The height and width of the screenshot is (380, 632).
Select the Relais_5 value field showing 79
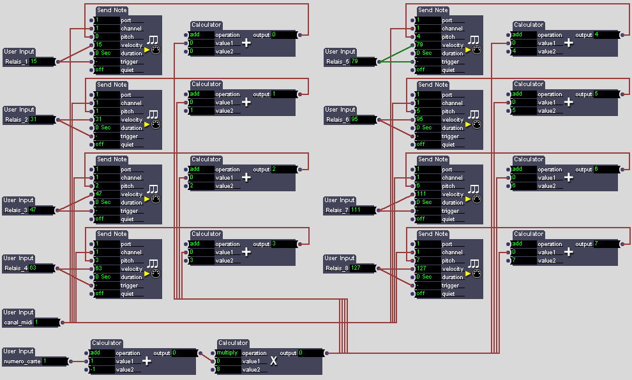point(363,62)
